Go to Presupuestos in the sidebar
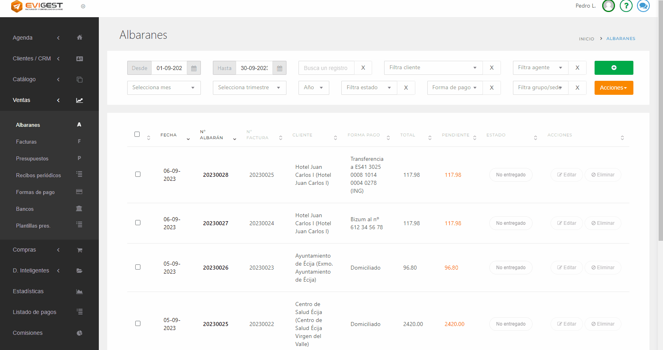 click(32, 159)
